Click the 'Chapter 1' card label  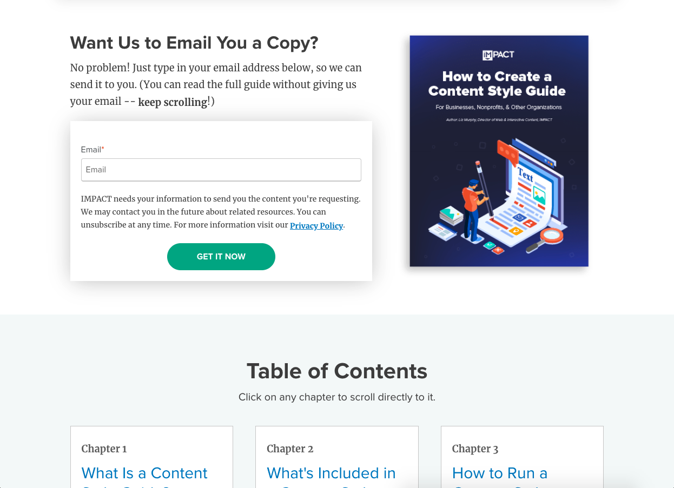(x=104, y=449)
